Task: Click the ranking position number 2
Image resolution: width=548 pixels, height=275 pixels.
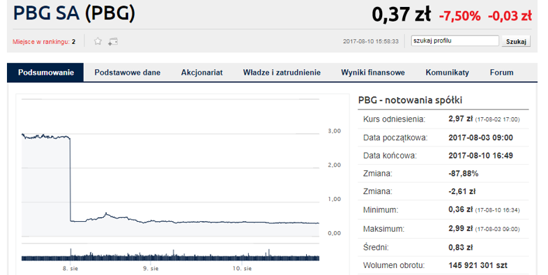Action: coord(73,42)
